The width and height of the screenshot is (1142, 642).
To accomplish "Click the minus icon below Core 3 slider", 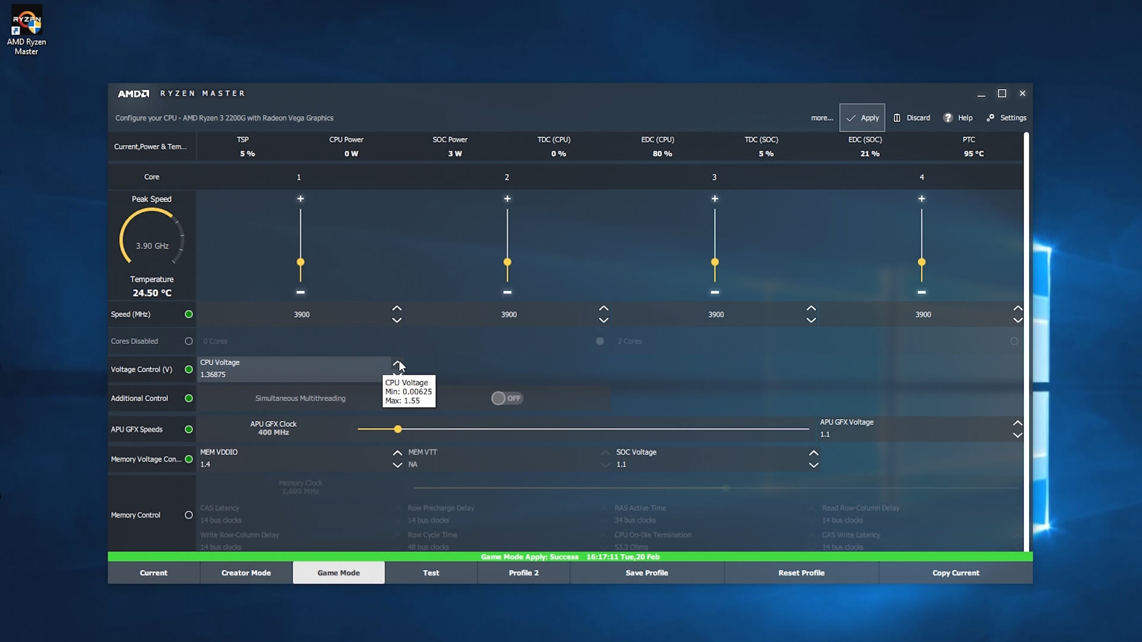I will (715, 292).
